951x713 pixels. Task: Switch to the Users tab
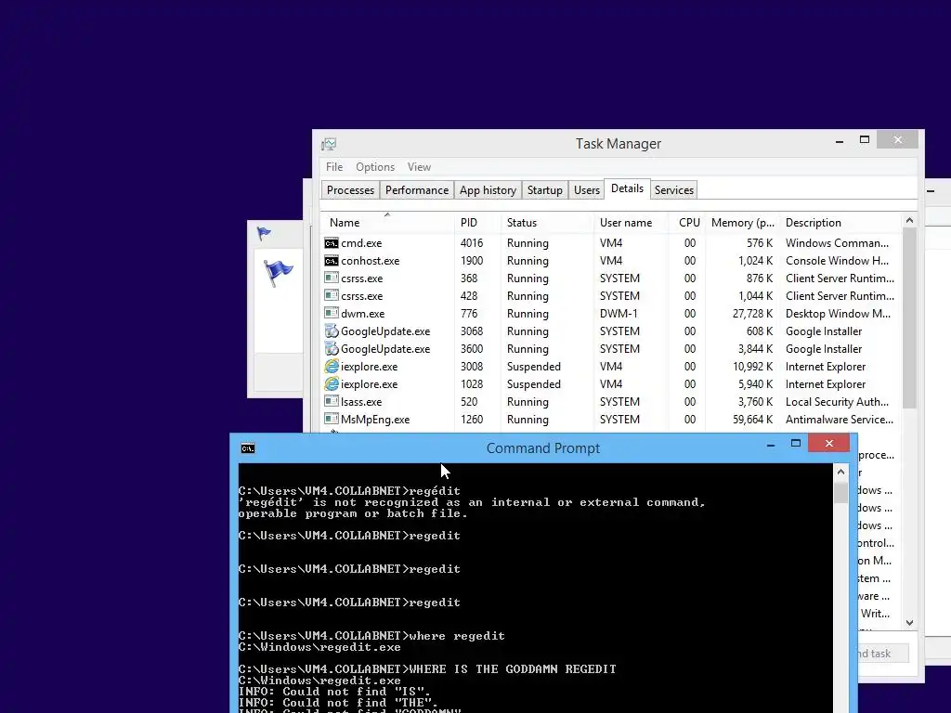tap(587, 190)
